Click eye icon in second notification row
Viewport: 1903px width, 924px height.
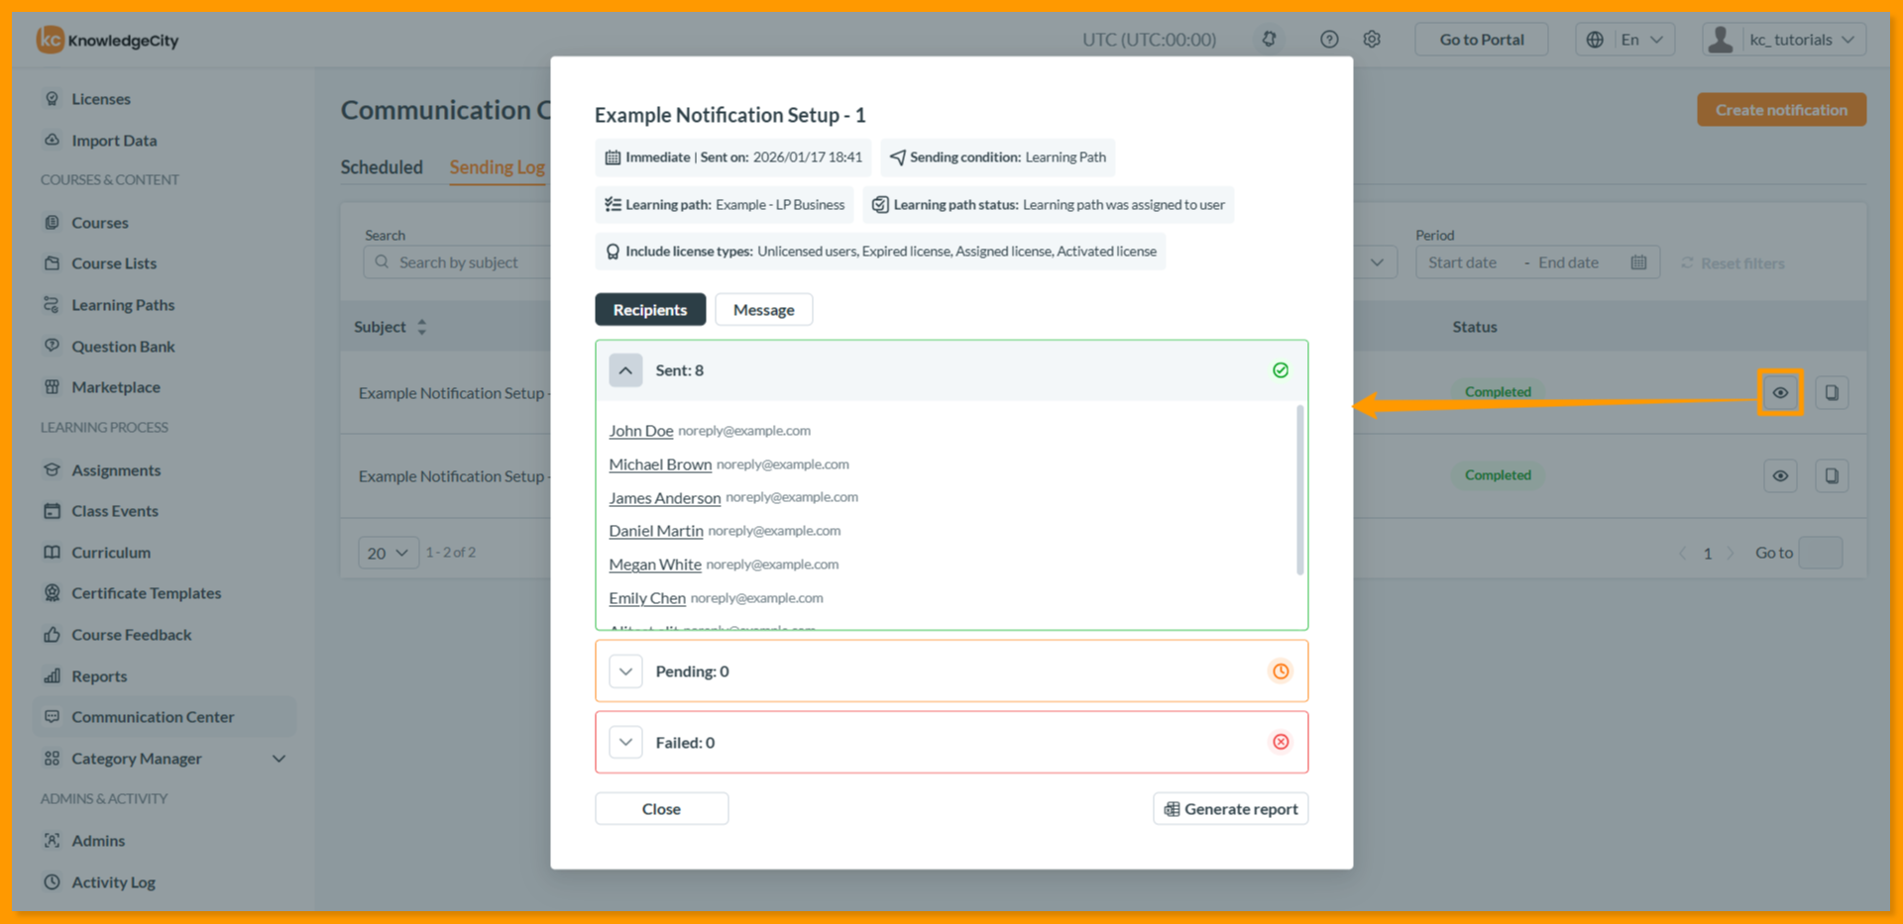coord(1780,476)
